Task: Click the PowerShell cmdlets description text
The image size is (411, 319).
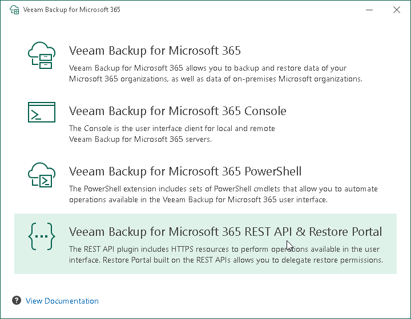Action: pyautogui.click(x=223, y=194)
